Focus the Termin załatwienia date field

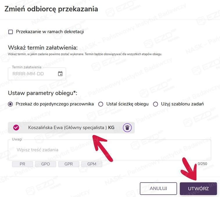(33, 74)
